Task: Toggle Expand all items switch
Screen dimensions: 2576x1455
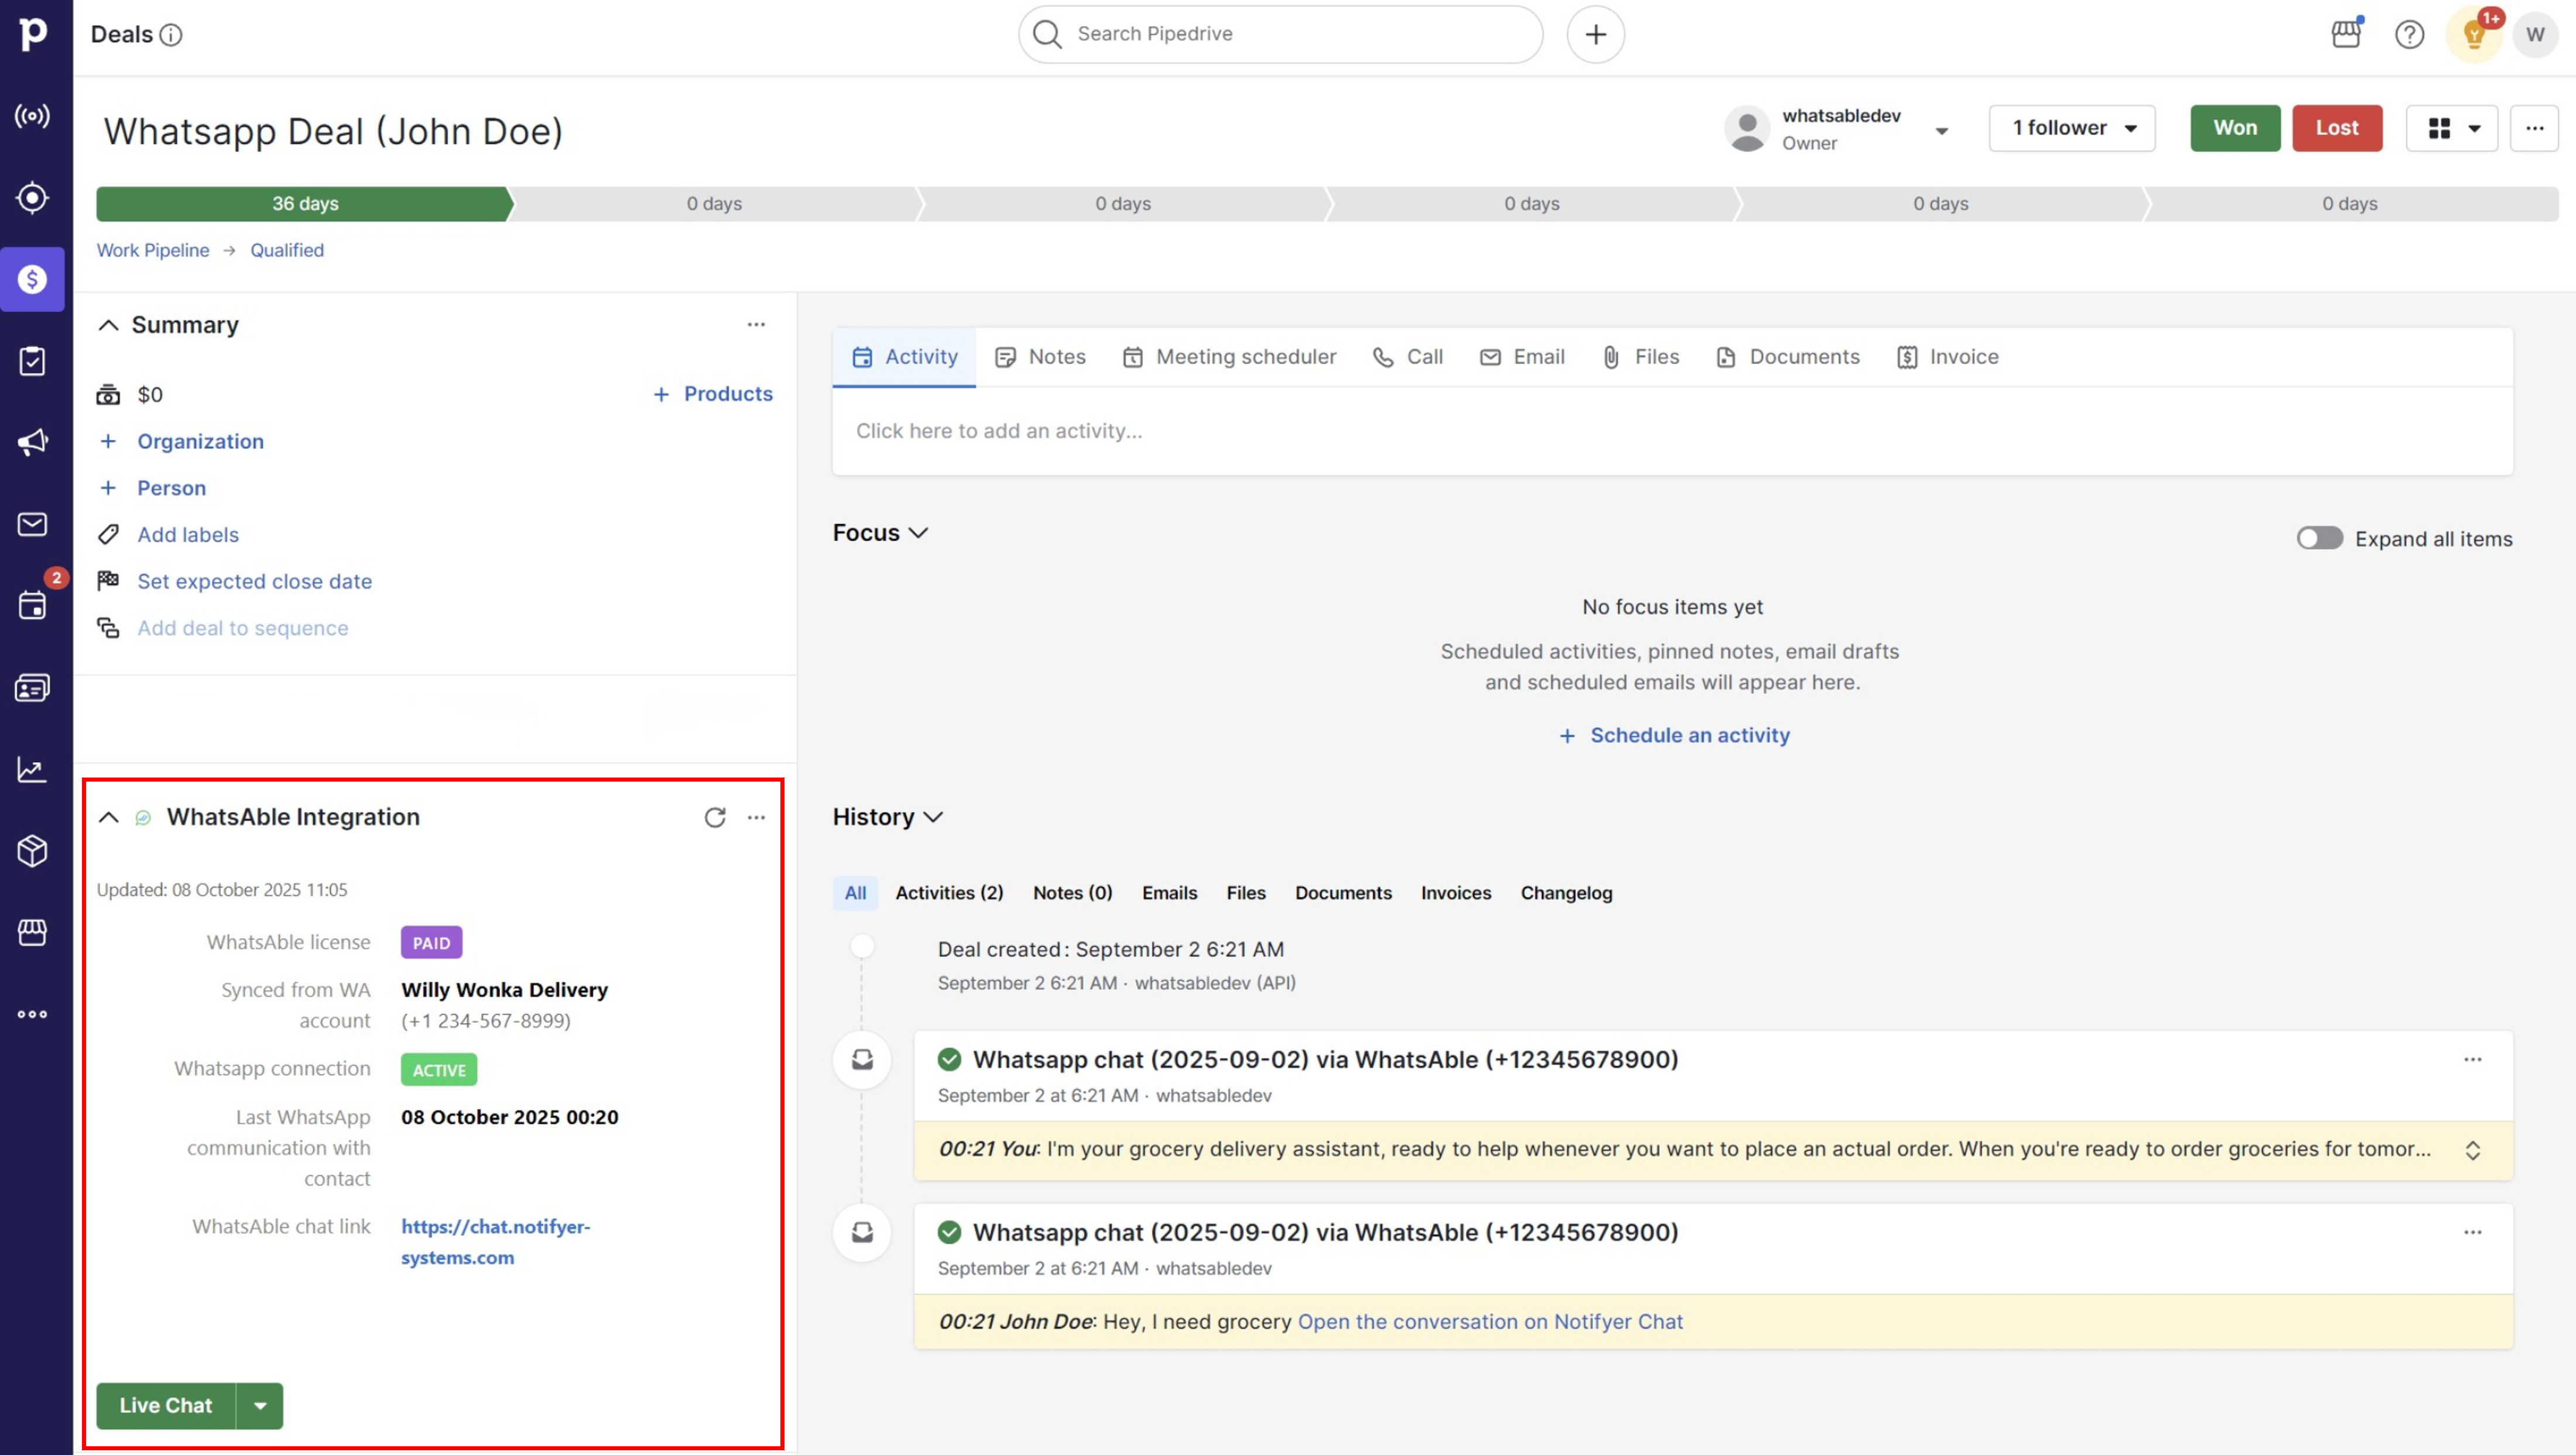Action: 2319,539
